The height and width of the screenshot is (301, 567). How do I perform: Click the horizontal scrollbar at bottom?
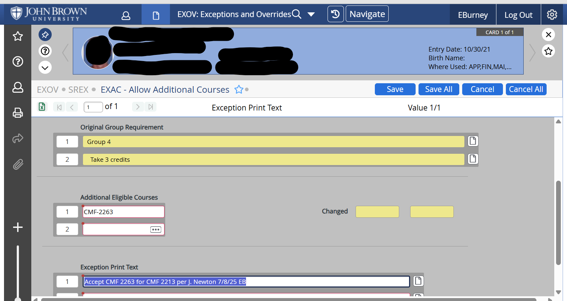point(289,300)
